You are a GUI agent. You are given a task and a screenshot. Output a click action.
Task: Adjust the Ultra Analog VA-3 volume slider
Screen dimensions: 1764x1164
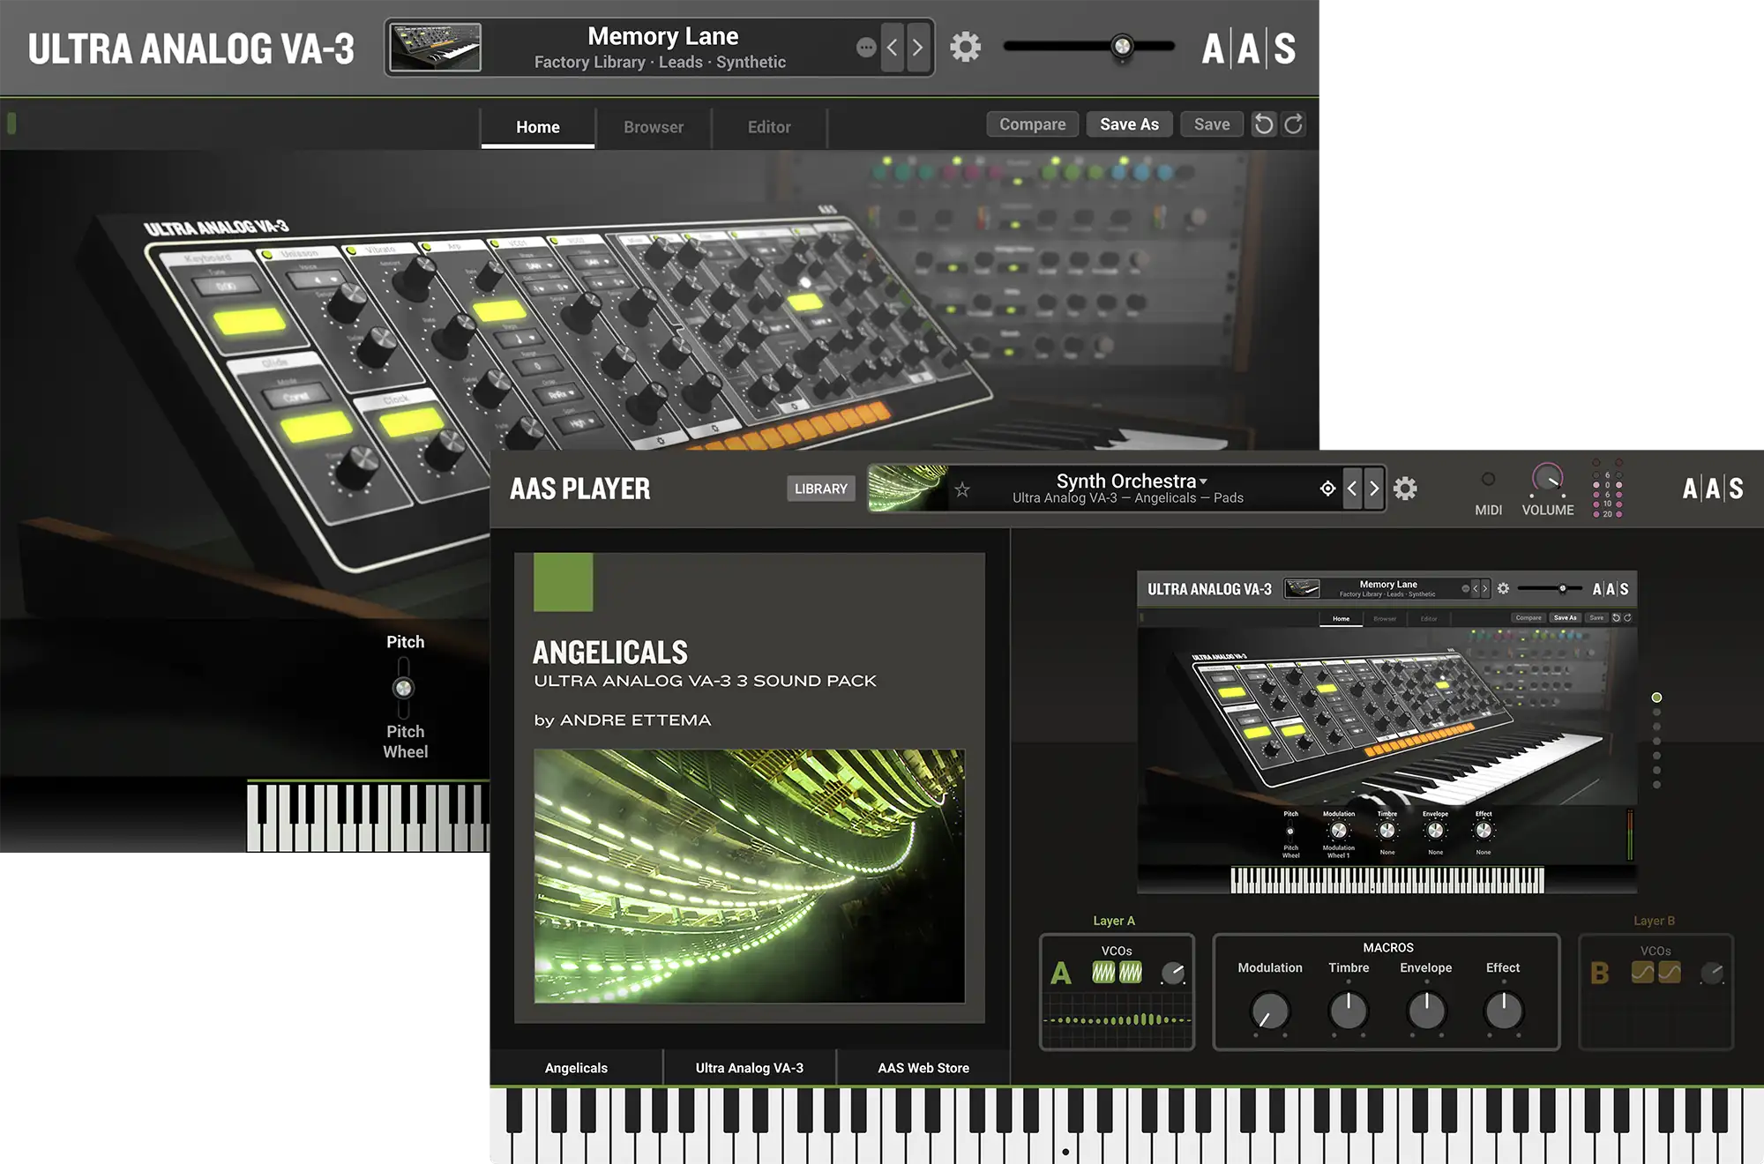coord(1122,46)
